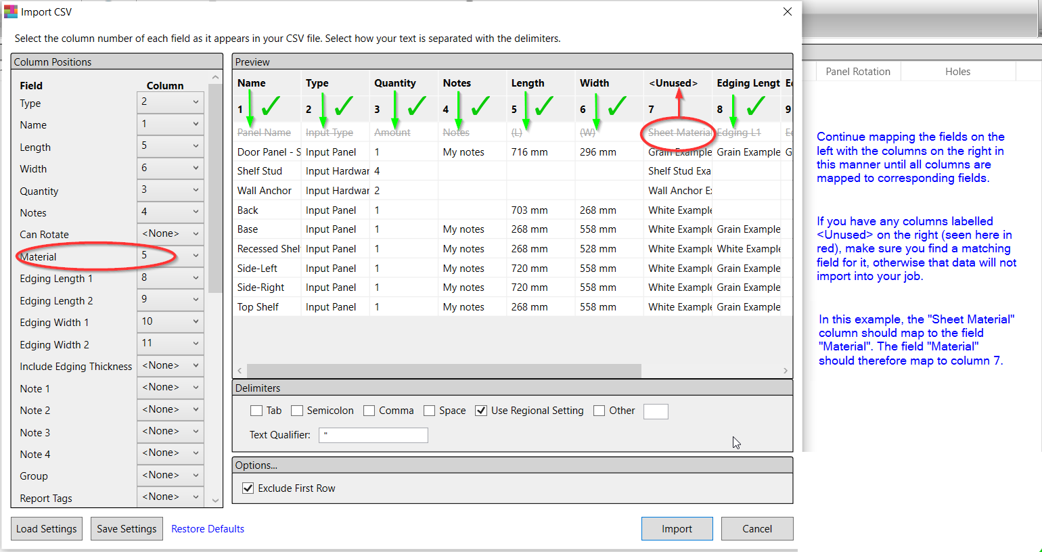Select the Width preview column header
Screen dimensions: 1042x552
click(594, 83)
